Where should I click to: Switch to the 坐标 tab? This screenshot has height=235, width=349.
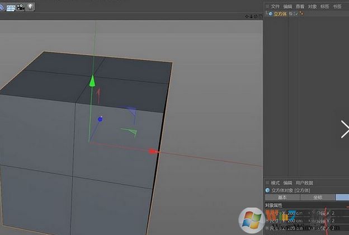pyautogui.click(x=318, y=198)
